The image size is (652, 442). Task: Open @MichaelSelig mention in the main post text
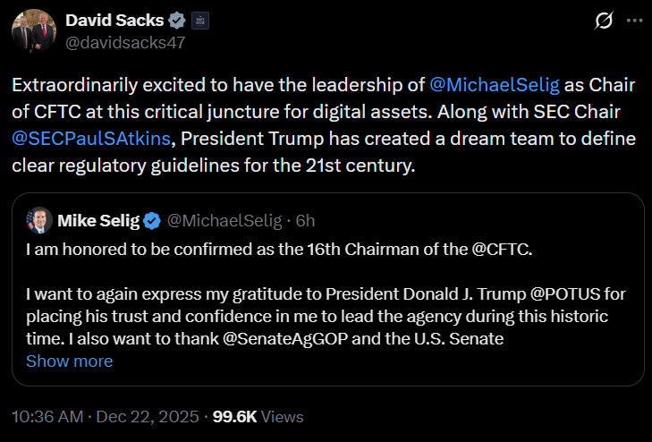point(495,87)
